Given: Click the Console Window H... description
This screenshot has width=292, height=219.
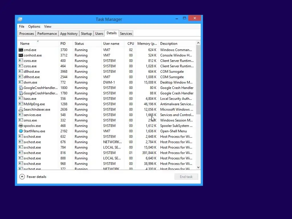Looking at the screenshot, I should 176,55.
